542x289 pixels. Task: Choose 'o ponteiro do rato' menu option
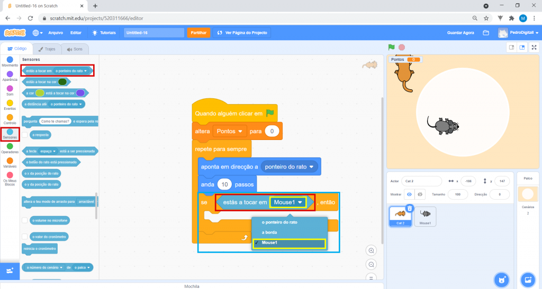[x=290, y=222]
